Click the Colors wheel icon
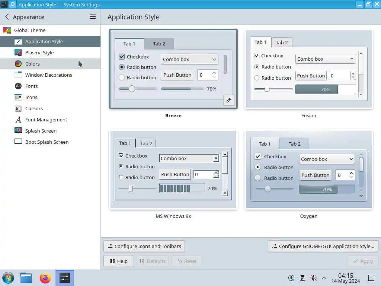Screen dimensions: 381x286 pyautogui.click(x=18, y=64)
